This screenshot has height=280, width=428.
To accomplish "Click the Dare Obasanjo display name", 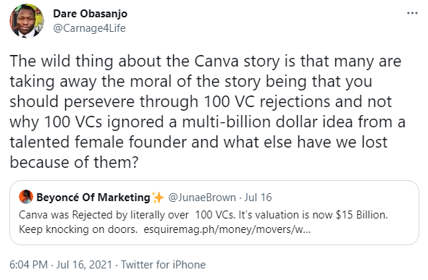I will (90, 13).
